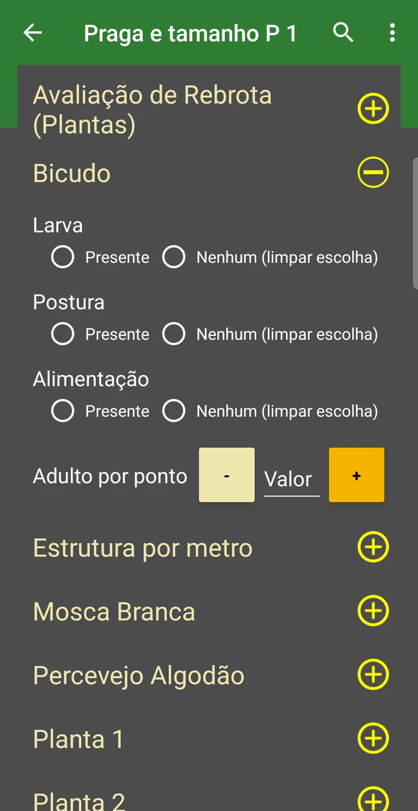The height and width of the screenshot is (811, 418).
Task: Expand Percevejo Algodão plus icon
Action: [373, 675]
